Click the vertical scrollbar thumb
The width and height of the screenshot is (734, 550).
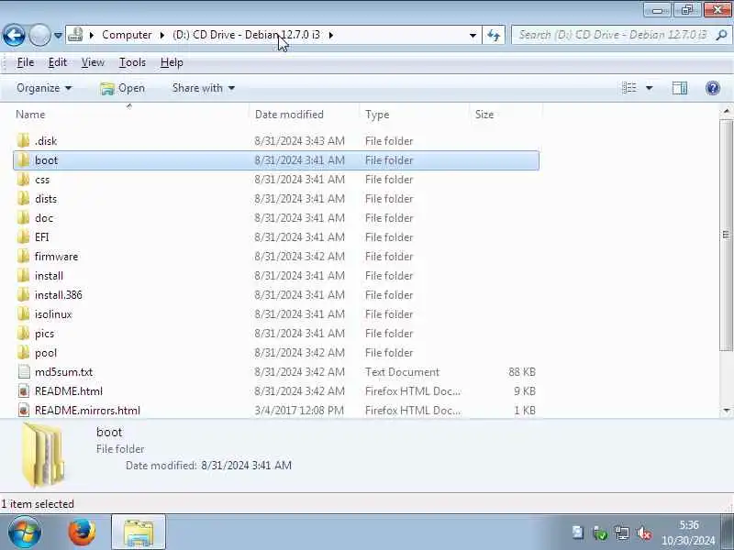pyautogui.click(x=726, y=235)
